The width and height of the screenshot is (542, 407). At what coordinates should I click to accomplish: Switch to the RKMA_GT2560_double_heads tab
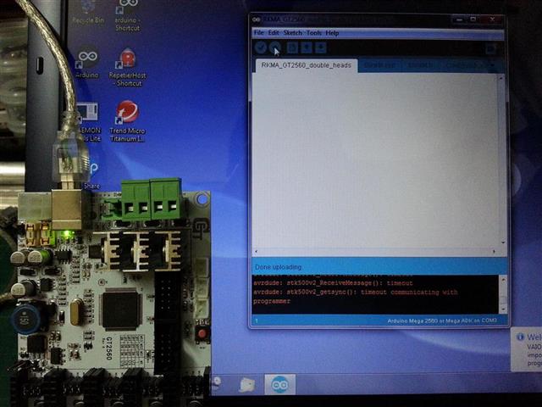click(305, 65)
